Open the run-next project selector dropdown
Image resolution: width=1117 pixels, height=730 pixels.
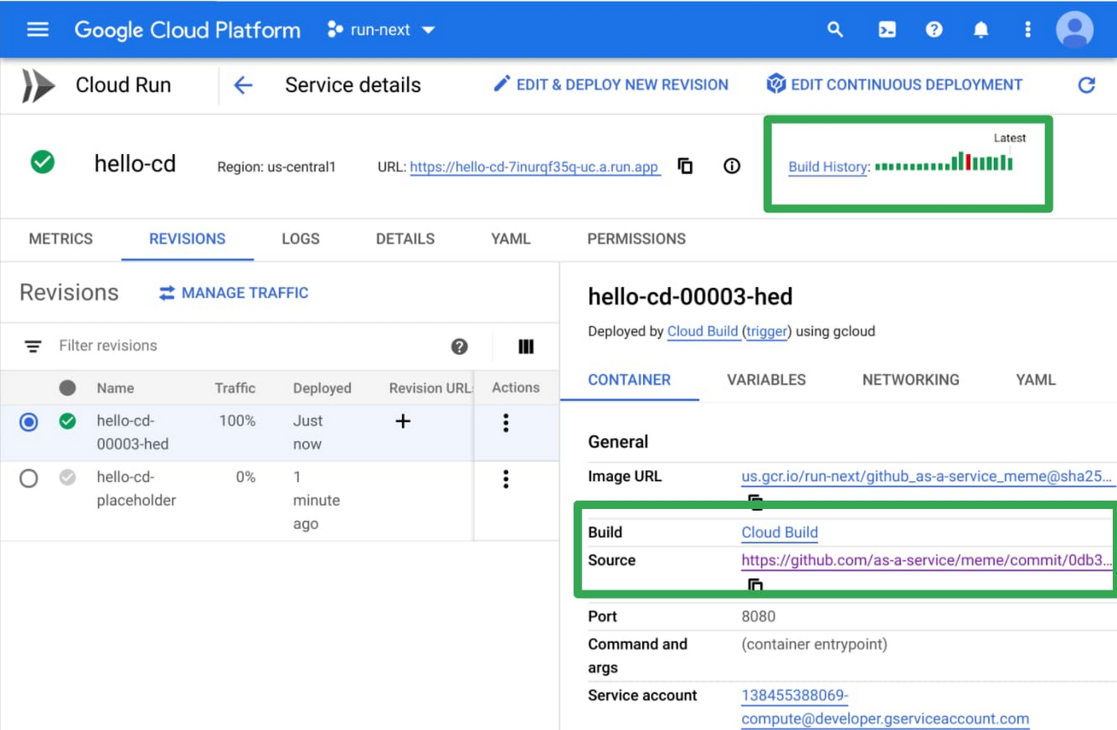(x=381, y=30)
